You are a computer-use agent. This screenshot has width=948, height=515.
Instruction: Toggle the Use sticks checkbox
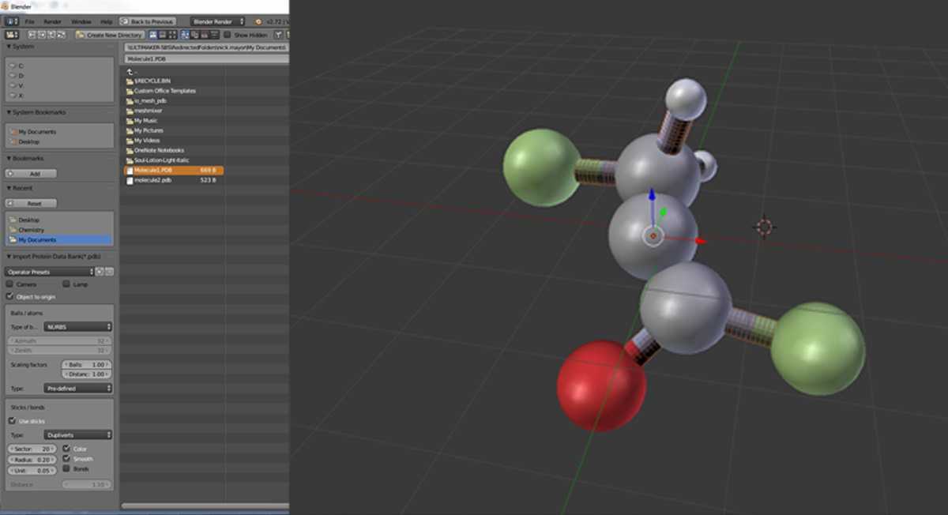click(x=12, y=421)
